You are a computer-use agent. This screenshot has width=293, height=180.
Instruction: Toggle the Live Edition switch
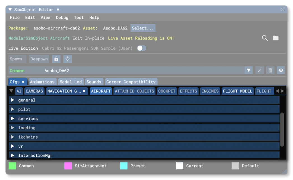141,48
